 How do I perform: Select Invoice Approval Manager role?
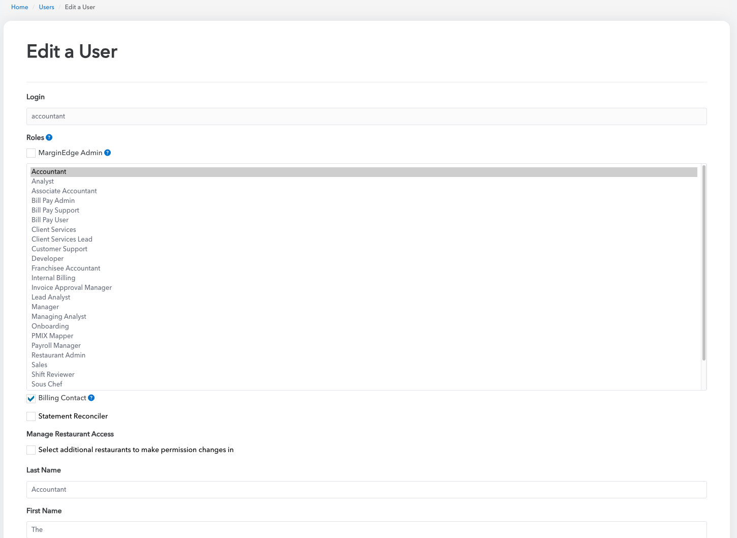[x=72, y=288]
